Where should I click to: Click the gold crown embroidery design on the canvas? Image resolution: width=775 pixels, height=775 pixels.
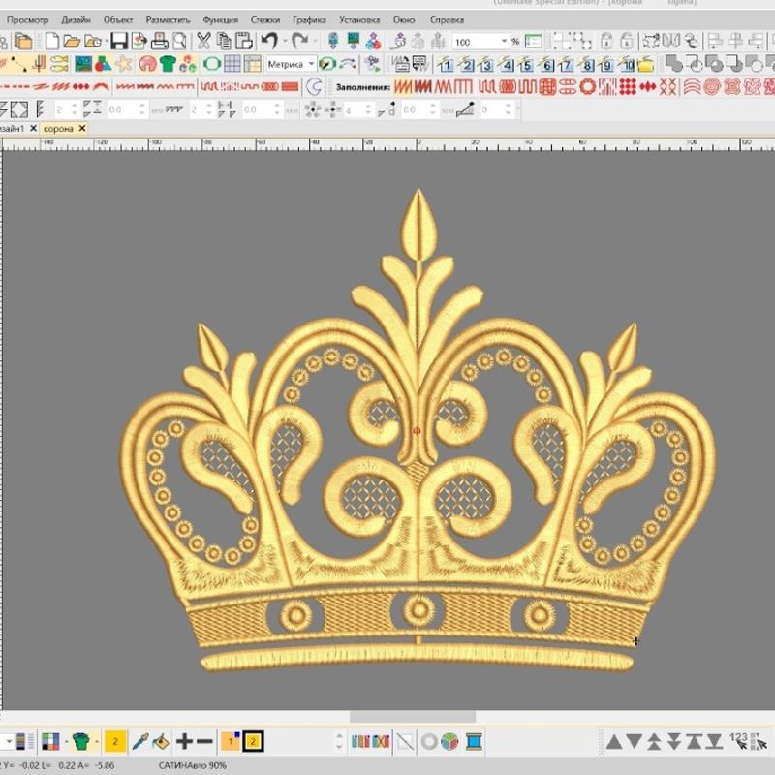click(x=418, y=430)
